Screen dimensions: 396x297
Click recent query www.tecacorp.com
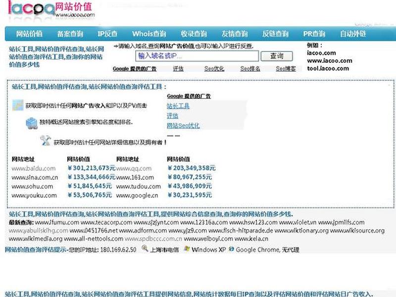[x=106, y=222]
